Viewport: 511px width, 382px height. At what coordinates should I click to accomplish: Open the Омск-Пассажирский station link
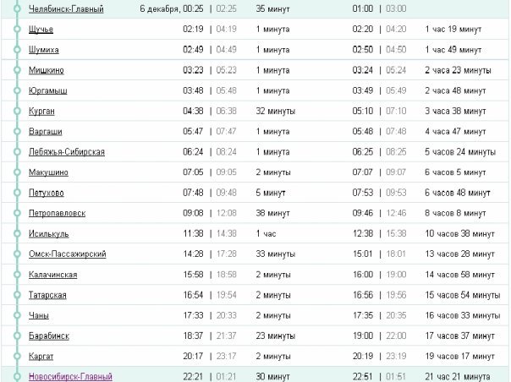pyautogui.click(x=66, y=254)
